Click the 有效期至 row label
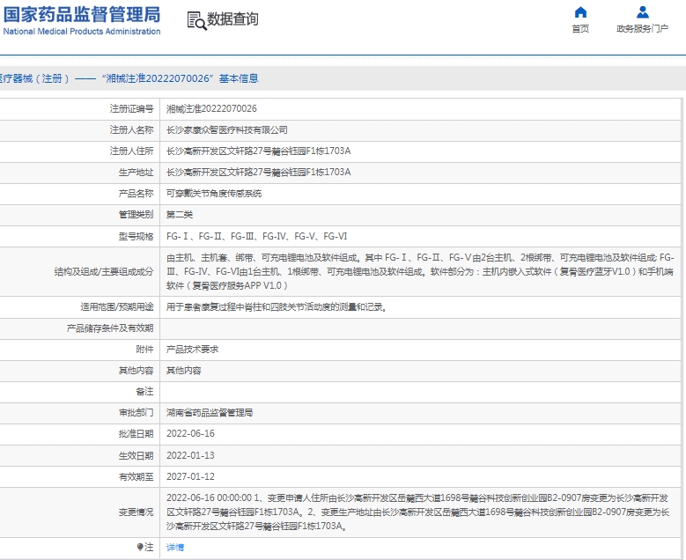 136,476
